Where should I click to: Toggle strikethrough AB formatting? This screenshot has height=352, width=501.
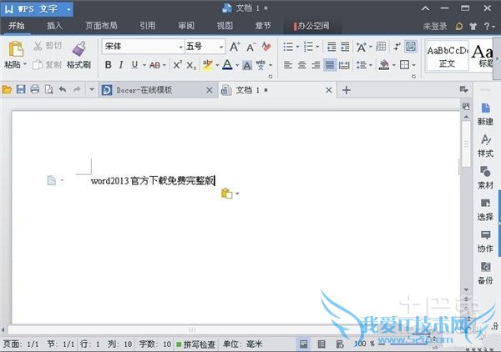(x=154, y=65)
